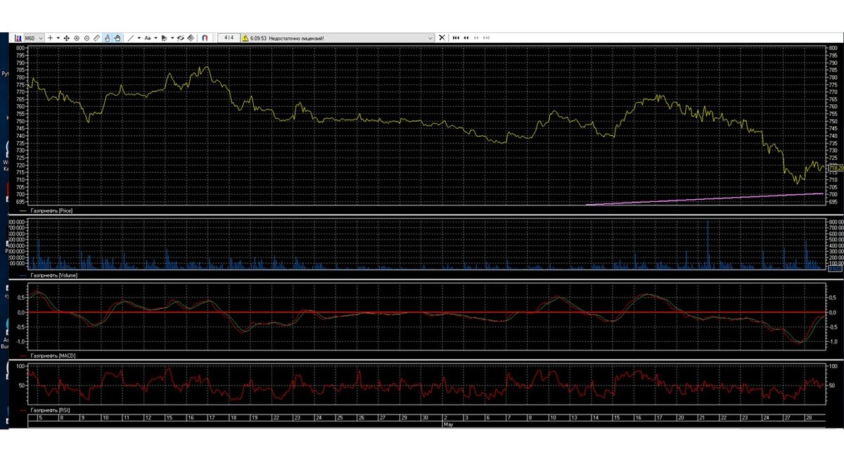844x475 pixels.
Task: Jump to chart start with first button
Action: tap(456, 38)
